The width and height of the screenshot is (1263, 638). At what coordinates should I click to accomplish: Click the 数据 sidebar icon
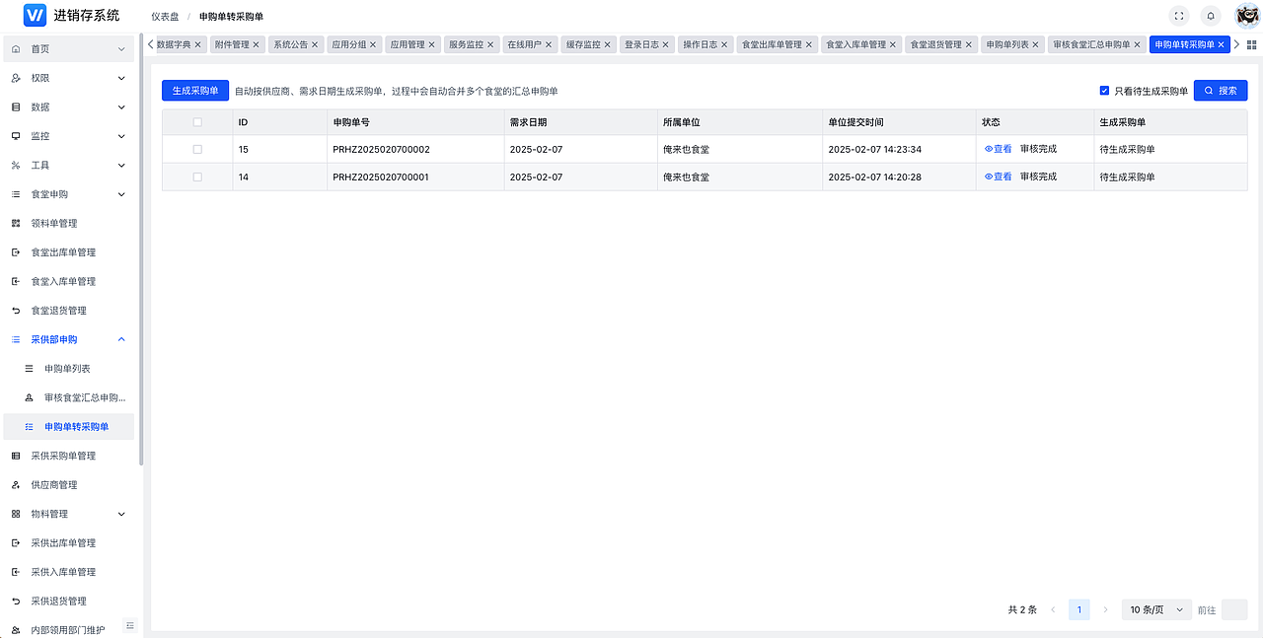tap(16, 106)
